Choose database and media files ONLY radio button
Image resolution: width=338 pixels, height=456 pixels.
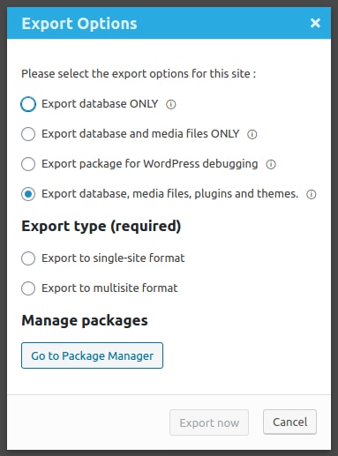(28, 134)
